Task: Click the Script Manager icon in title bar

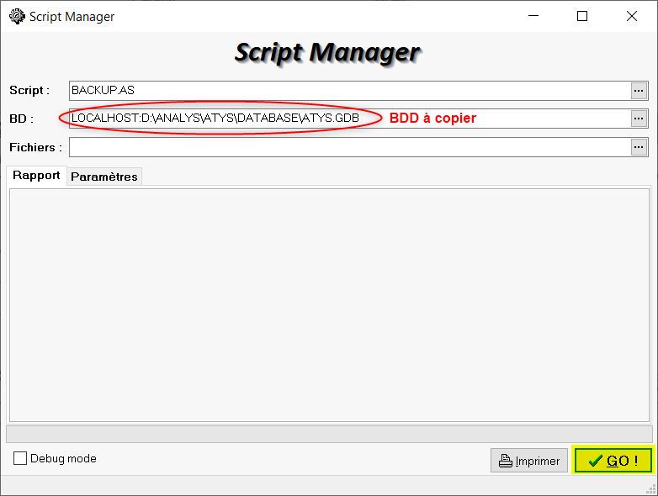Action: pyautogui.click(x=16, y=16)
